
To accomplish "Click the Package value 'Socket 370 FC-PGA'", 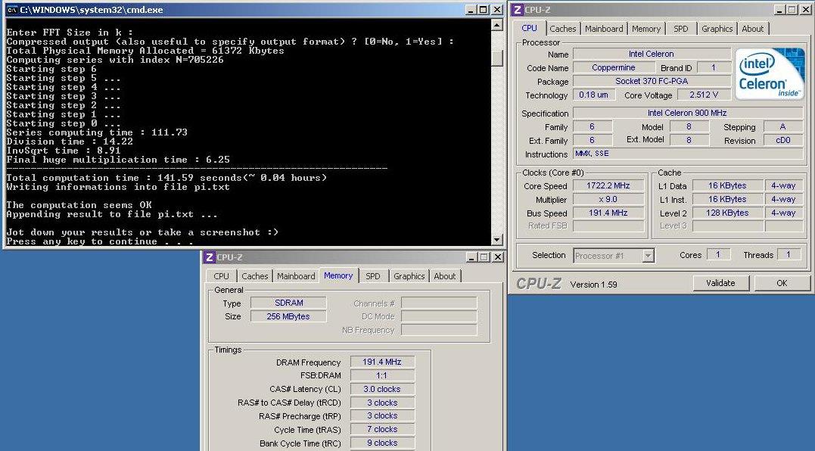I will tap(652, 81).
